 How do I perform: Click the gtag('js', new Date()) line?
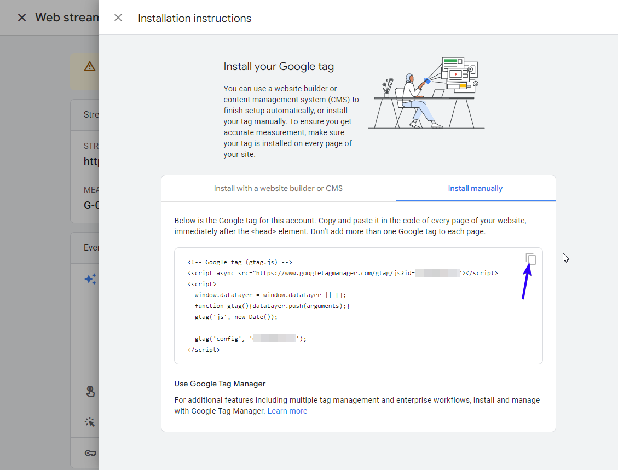[236, 317]
